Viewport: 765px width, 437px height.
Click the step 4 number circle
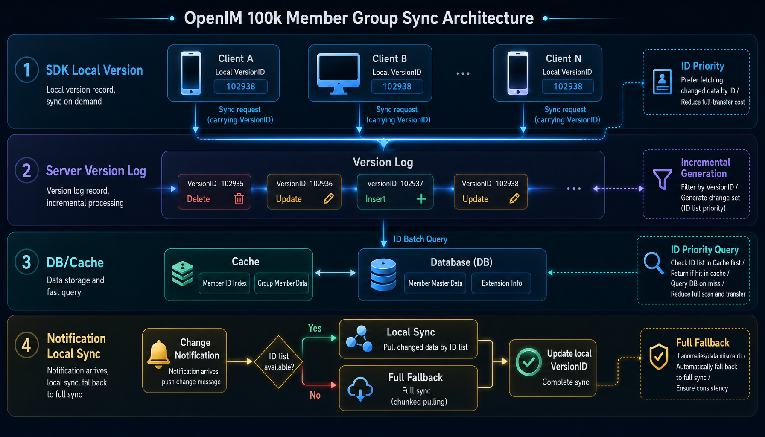click(26, 344)
